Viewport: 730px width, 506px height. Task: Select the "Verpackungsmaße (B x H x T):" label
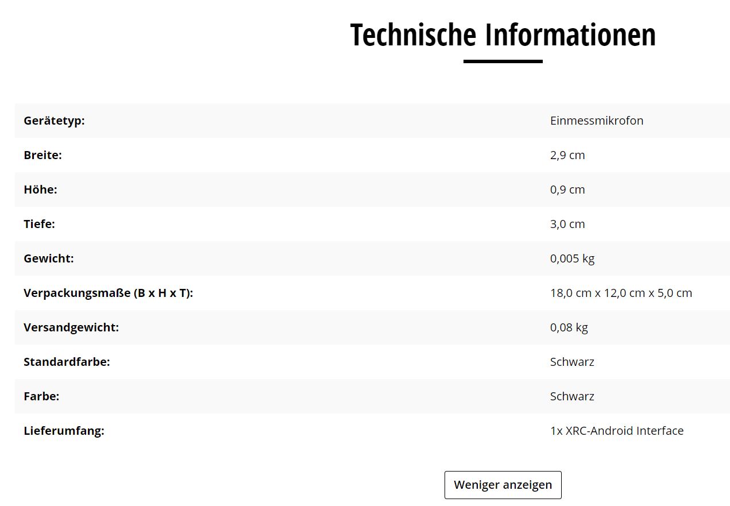click(x=108, y=293)
